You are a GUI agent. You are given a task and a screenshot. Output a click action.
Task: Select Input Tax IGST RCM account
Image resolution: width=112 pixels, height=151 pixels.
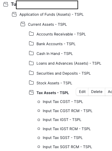point(67,129)
